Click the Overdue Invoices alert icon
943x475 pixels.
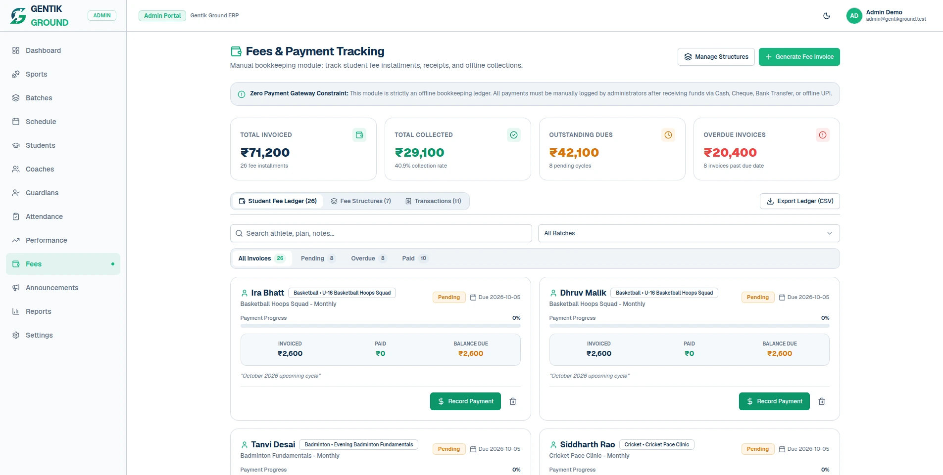pyautogui.click(x=823, y=135)
